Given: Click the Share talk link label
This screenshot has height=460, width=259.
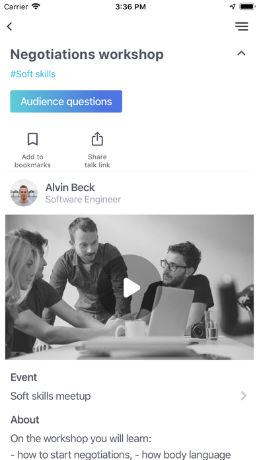Looking at the screenshot, I should (97, 161).
